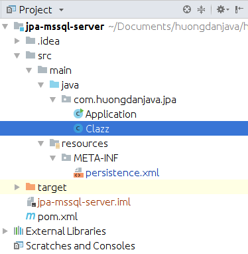This screenshot has width=248, height=254.
Task: Click the META-INF folder icon
Action: pyautogui.click(x=66, y=158)
